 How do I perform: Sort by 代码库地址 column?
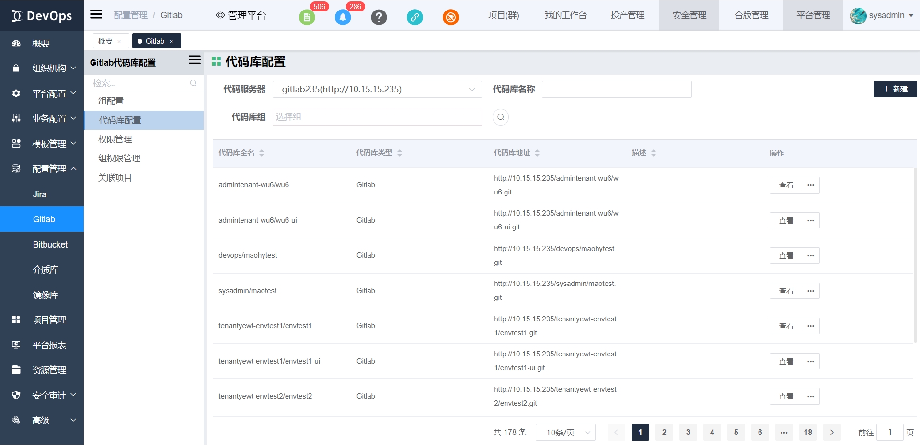click(537, 153)
